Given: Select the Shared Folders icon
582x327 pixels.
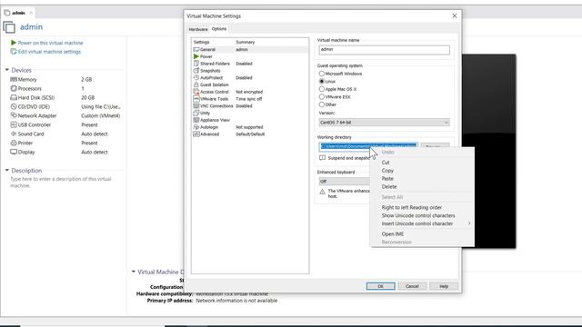Looking at the screenshot, I should click(x=196, y=64).
